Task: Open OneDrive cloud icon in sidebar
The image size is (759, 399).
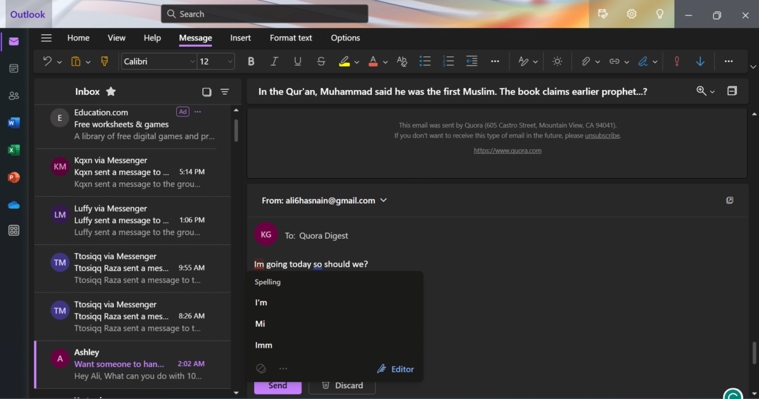Action: click(13, 205)
